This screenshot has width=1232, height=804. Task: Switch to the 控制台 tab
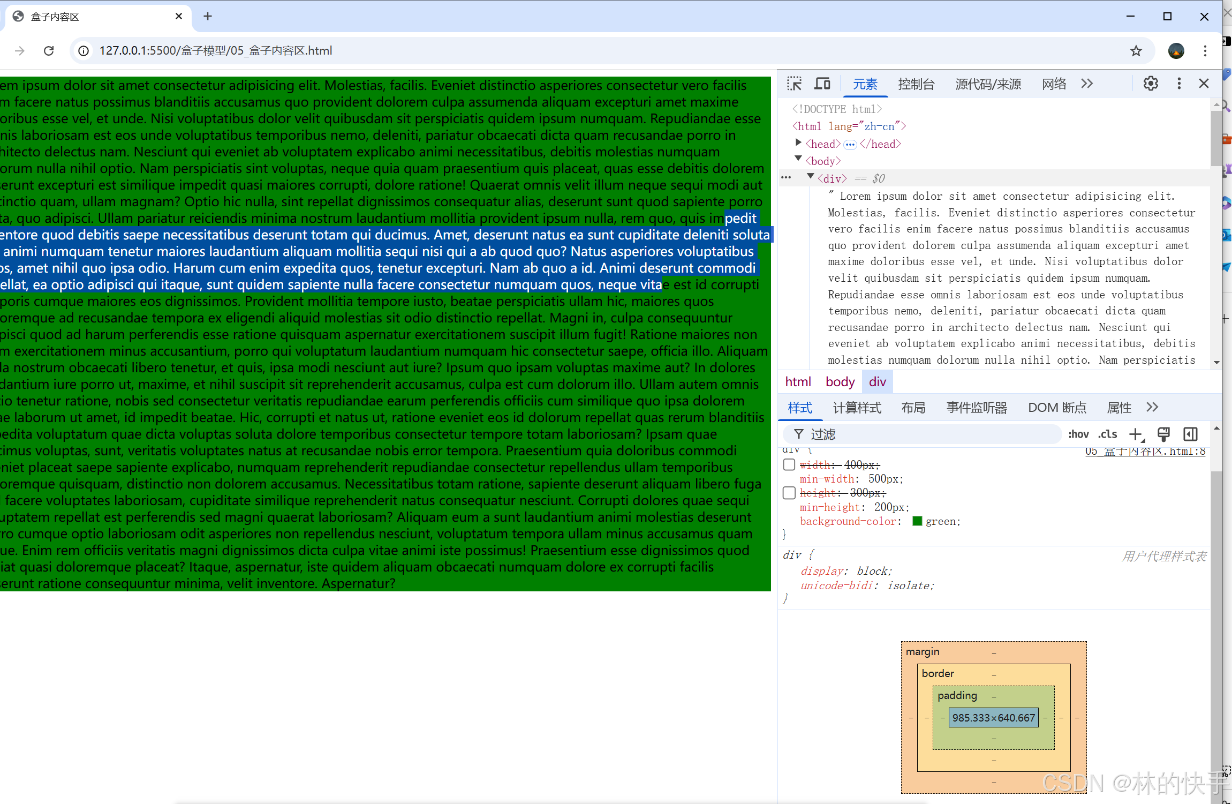tap(916, 84)
